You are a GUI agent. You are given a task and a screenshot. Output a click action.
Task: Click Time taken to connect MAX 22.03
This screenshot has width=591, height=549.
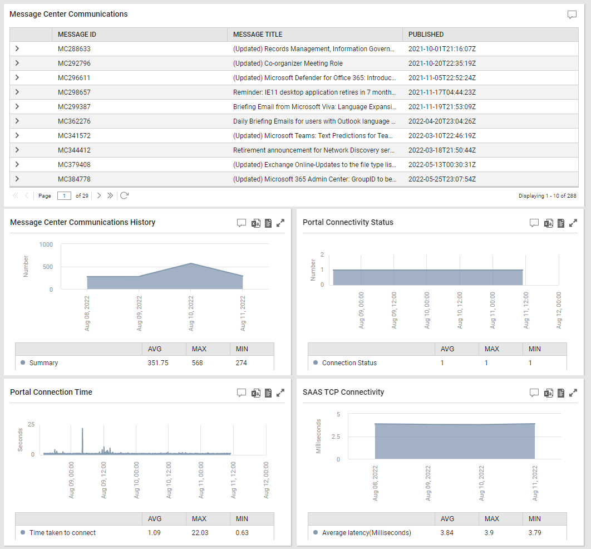click(x=200, y=532)
